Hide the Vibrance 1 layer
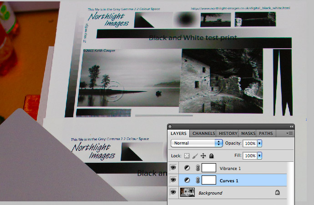 (x=173, y=168)
